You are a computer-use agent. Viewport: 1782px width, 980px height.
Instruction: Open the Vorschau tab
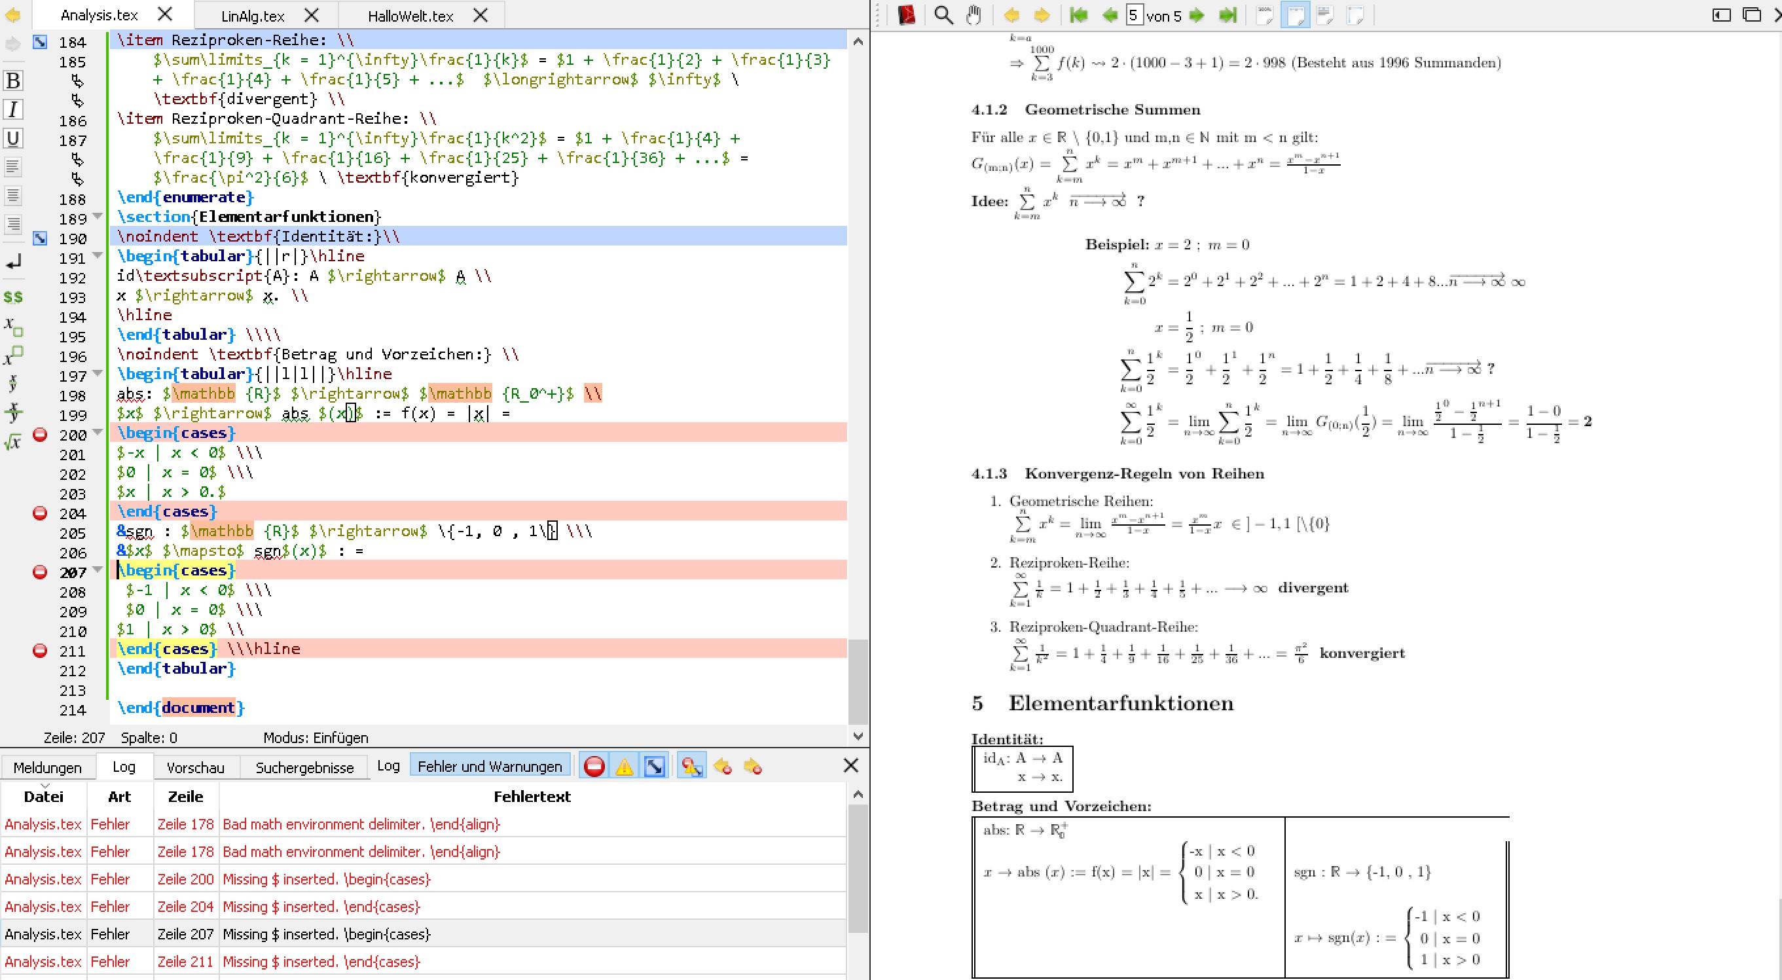pos(196,767)
